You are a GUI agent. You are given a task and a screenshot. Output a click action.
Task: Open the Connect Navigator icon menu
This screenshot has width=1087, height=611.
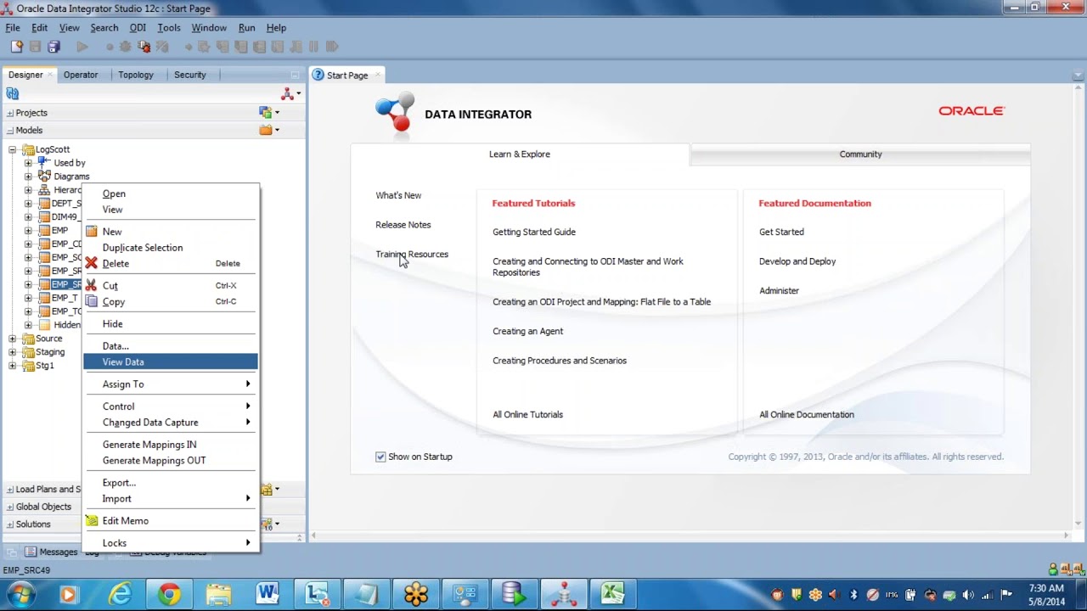290,93
